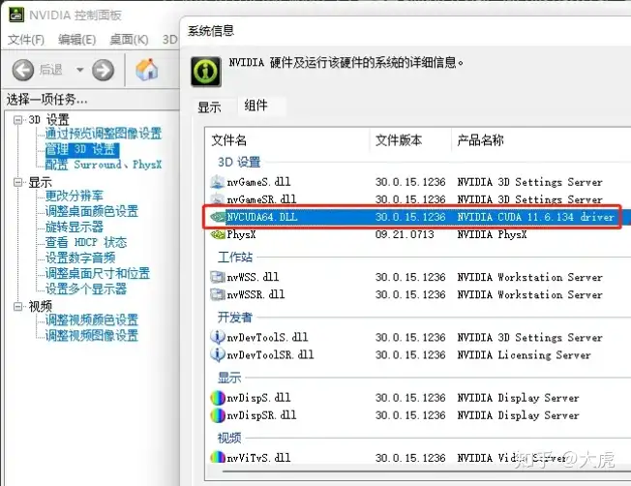Open 管理 3D 设置 link
This screenshot has width=631, height=486.
point(82,149)
